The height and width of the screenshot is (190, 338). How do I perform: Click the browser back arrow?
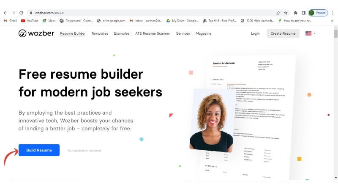5,13
